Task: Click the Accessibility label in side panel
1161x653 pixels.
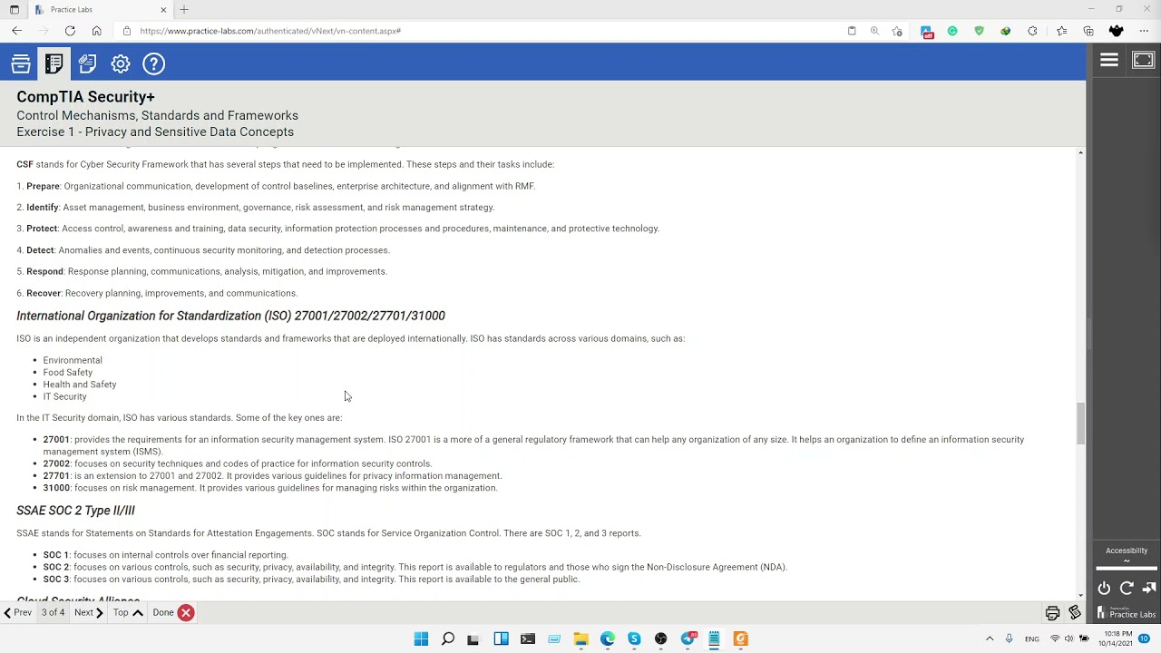Action: (x=1127, y=551)
